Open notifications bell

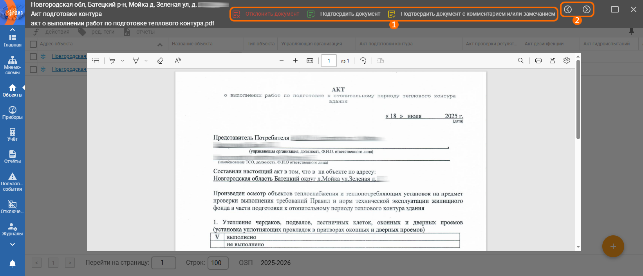point(13,263)
